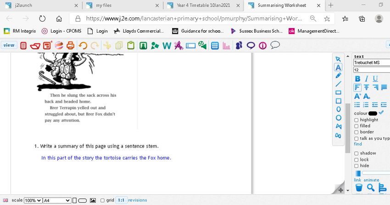Click the teal W word art icon
The width and height of the screenshot is (390, 205).
tap(167, 46)
